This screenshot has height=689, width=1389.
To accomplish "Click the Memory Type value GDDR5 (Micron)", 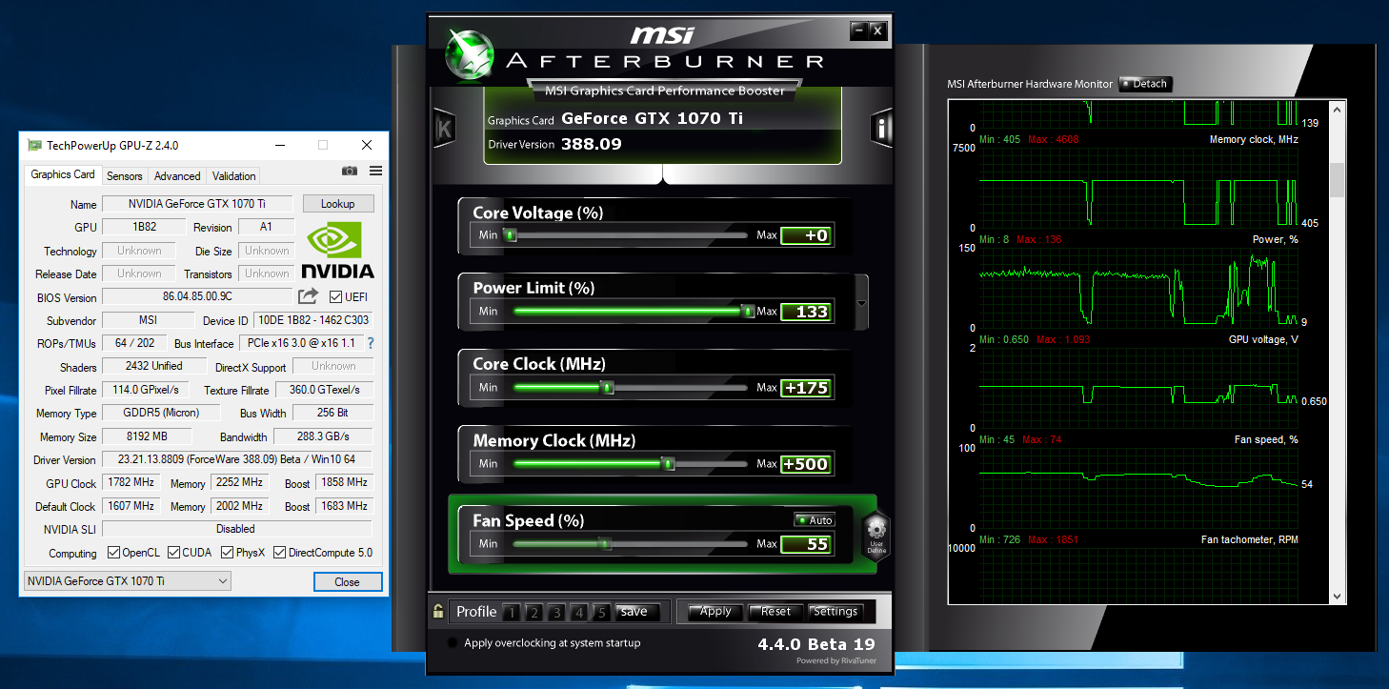I will [161, 413].
